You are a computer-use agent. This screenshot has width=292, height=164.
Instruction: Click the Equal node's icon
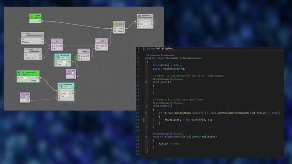coord(80,51)
